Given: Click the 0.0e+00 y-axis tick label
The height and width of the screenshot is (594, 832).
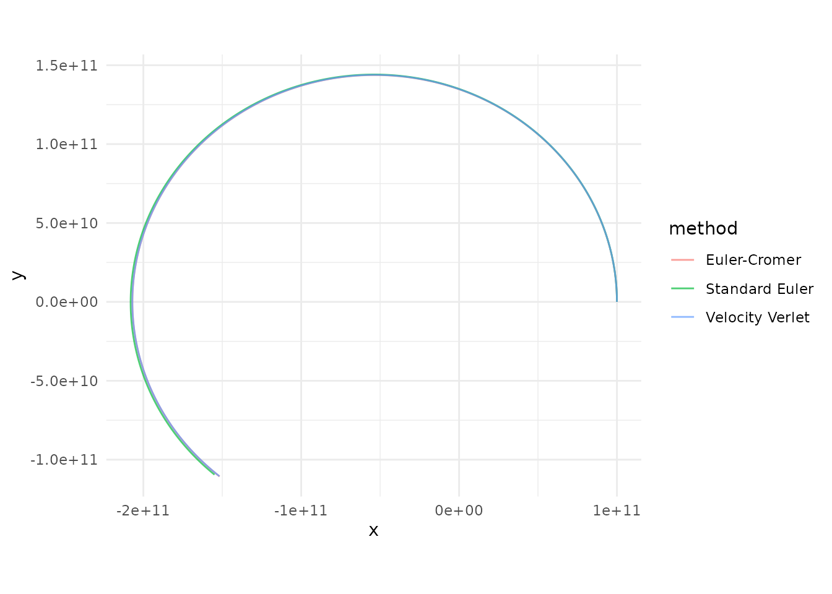Looking at the screenshot, I should click(x=67, y=302).
